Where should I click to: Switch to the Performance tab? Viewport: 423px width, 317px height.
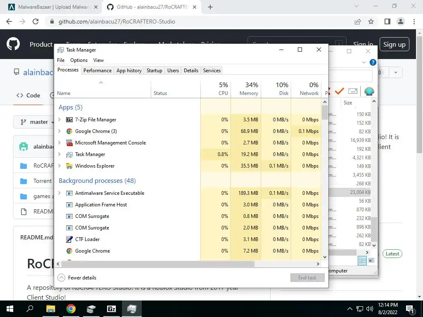tap(97, 70)
